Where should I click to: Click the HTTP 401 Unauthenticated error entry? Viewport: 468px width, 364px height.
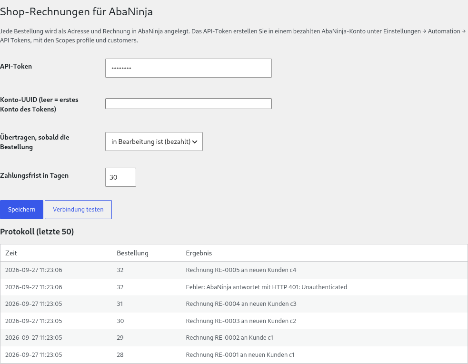pyautogui.click(x=266, y=287)
